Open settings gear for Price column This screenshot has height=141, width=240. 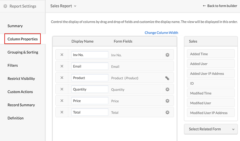[167, 101]
